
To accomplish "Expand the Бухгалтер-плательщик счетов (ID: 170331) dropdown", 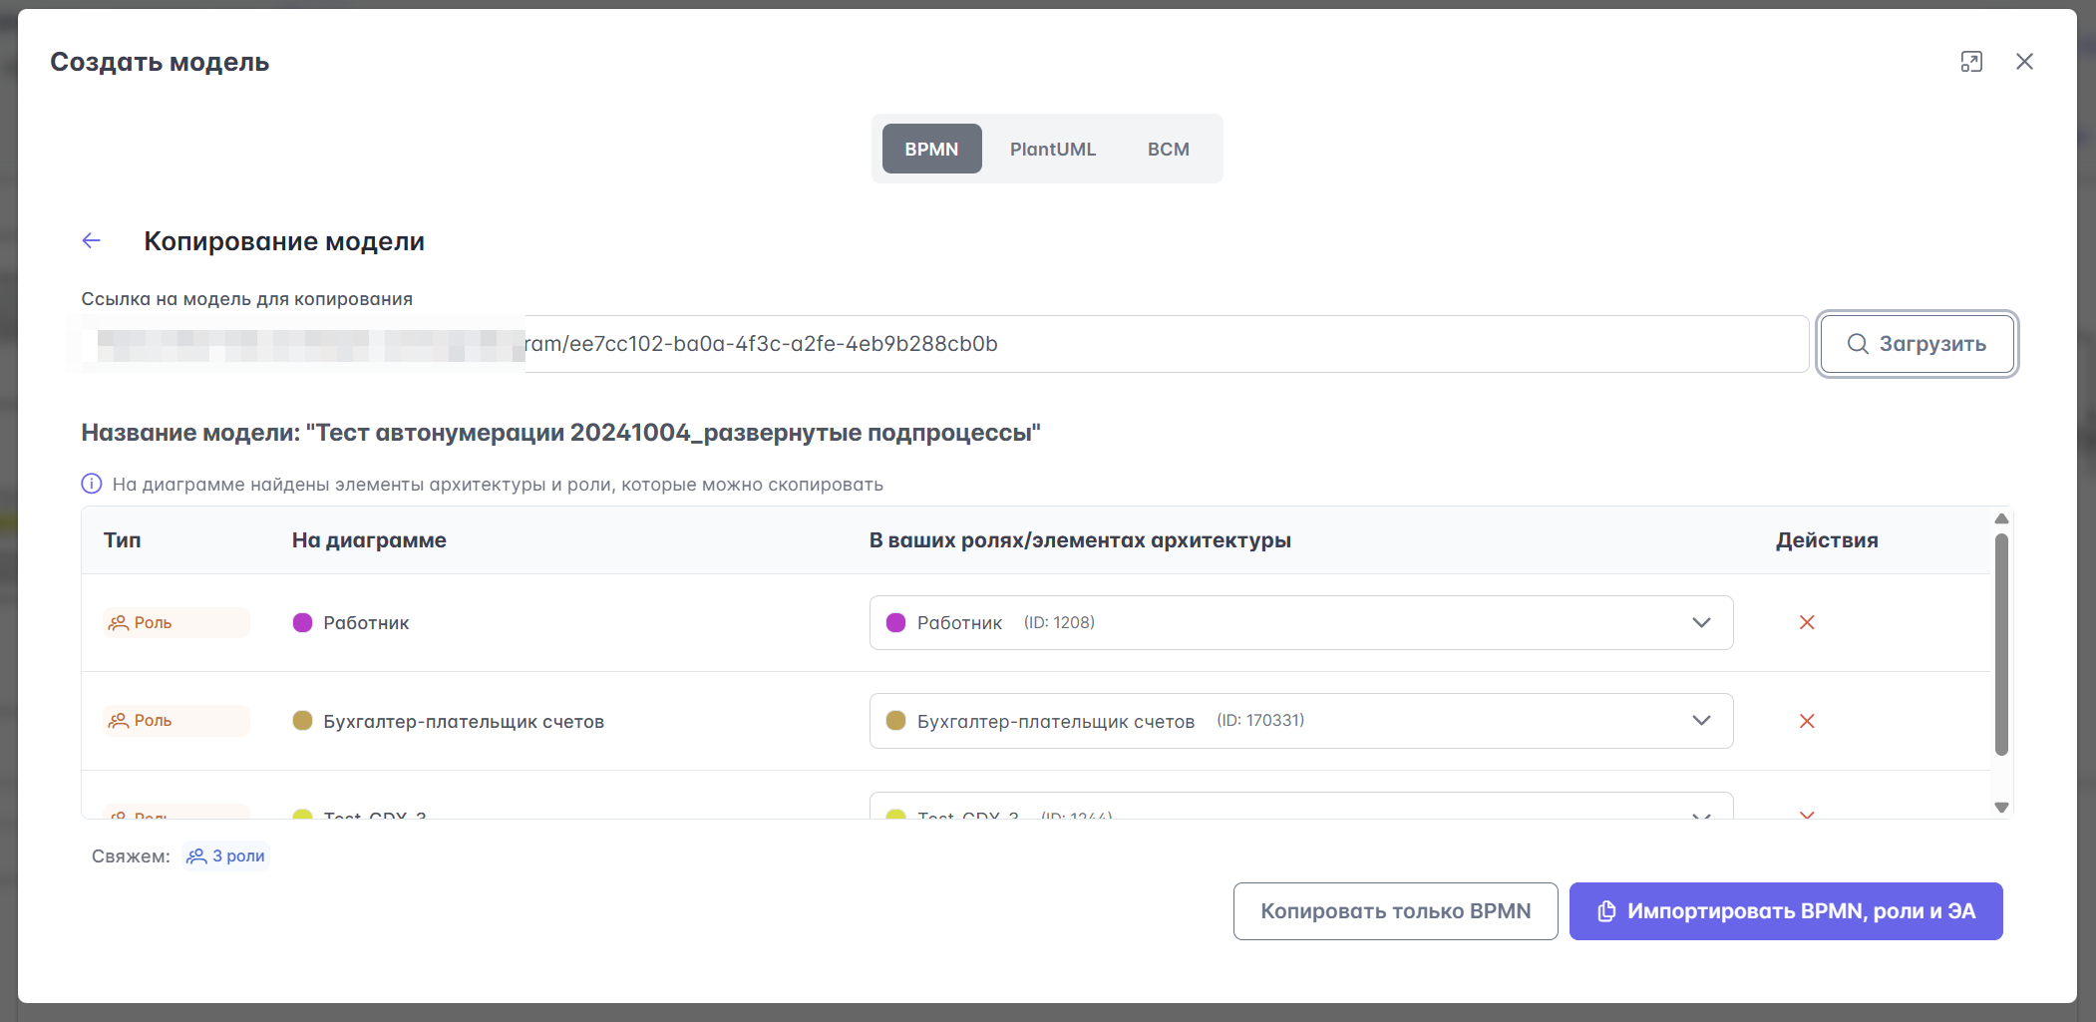I will [1301, 721].
